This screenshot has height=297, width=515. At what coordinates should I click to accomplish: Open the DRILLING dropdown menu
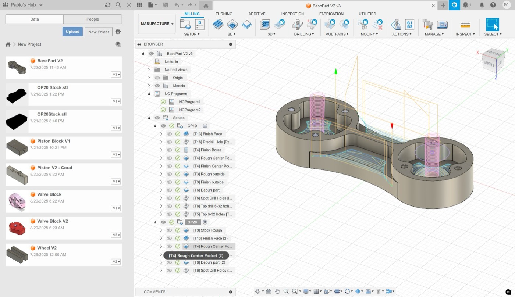click(304, 34)
